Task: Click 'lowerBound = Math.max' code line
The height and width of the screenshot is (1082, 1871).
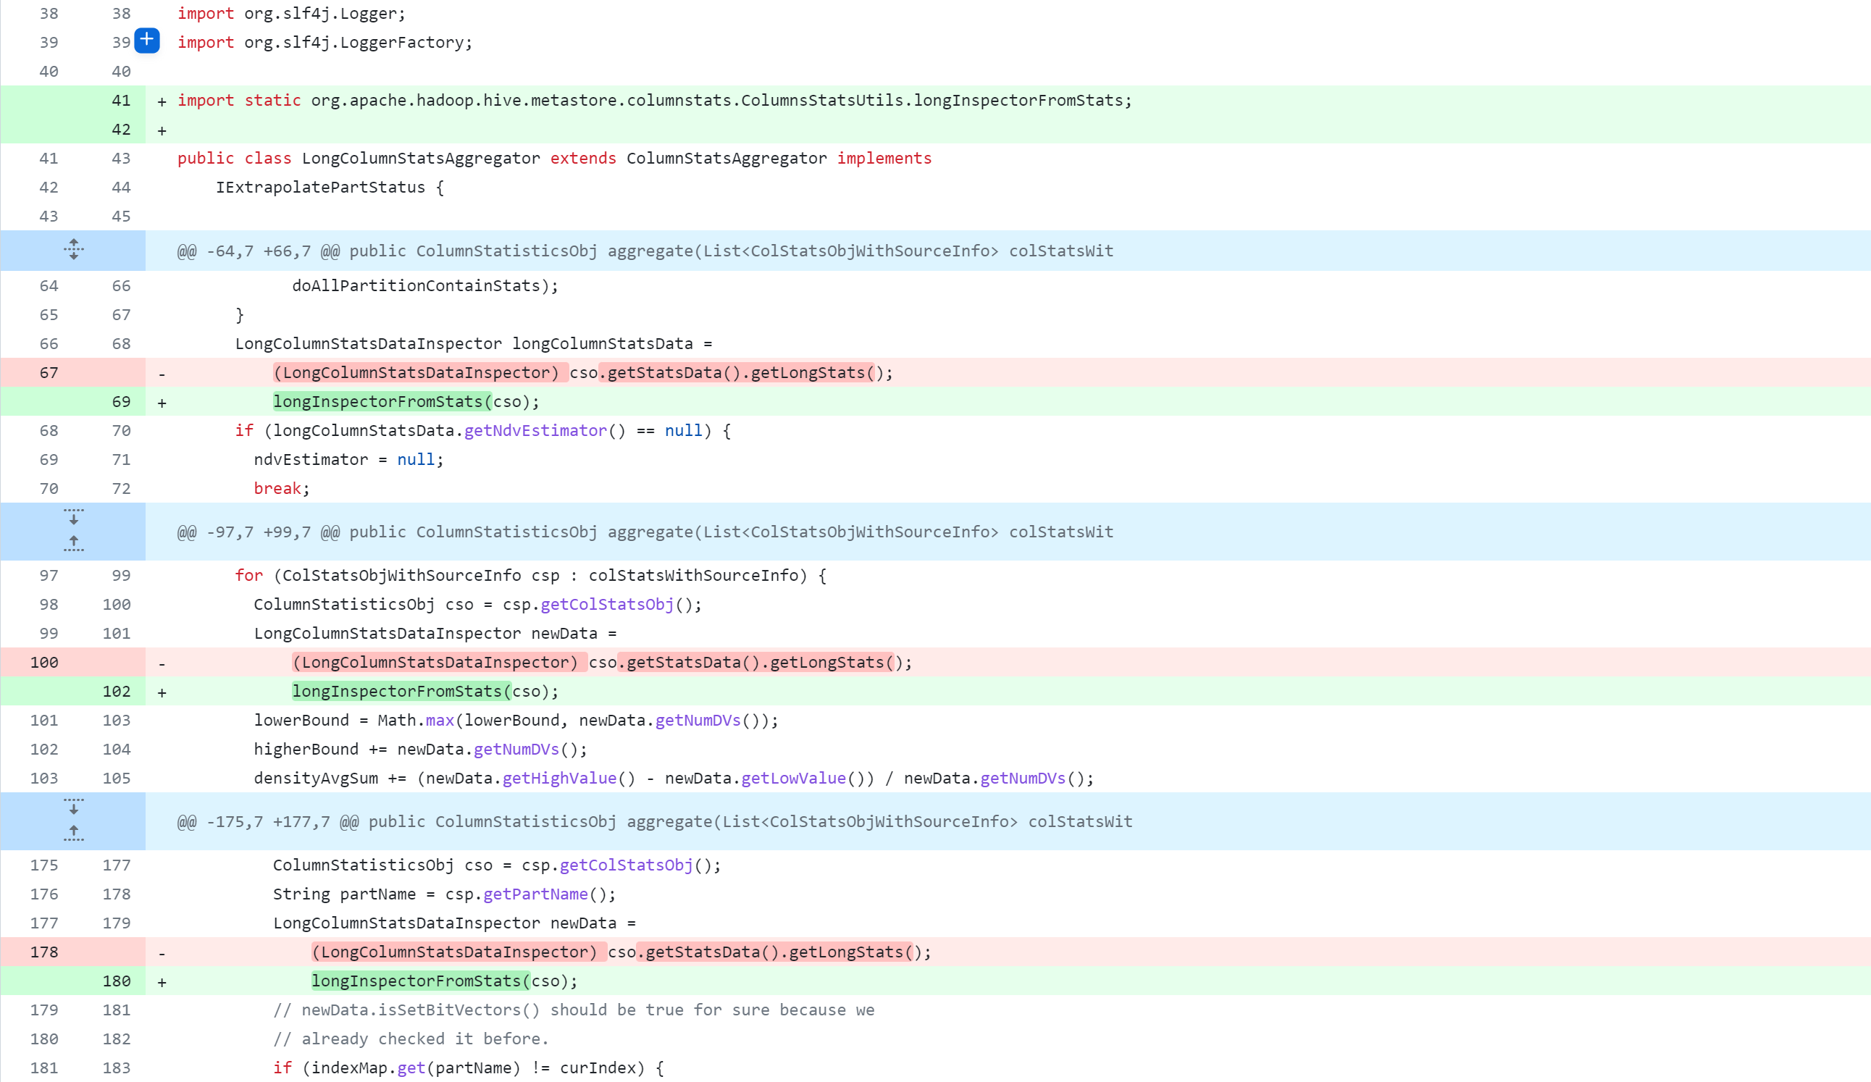Action: [x=516, y=720]
